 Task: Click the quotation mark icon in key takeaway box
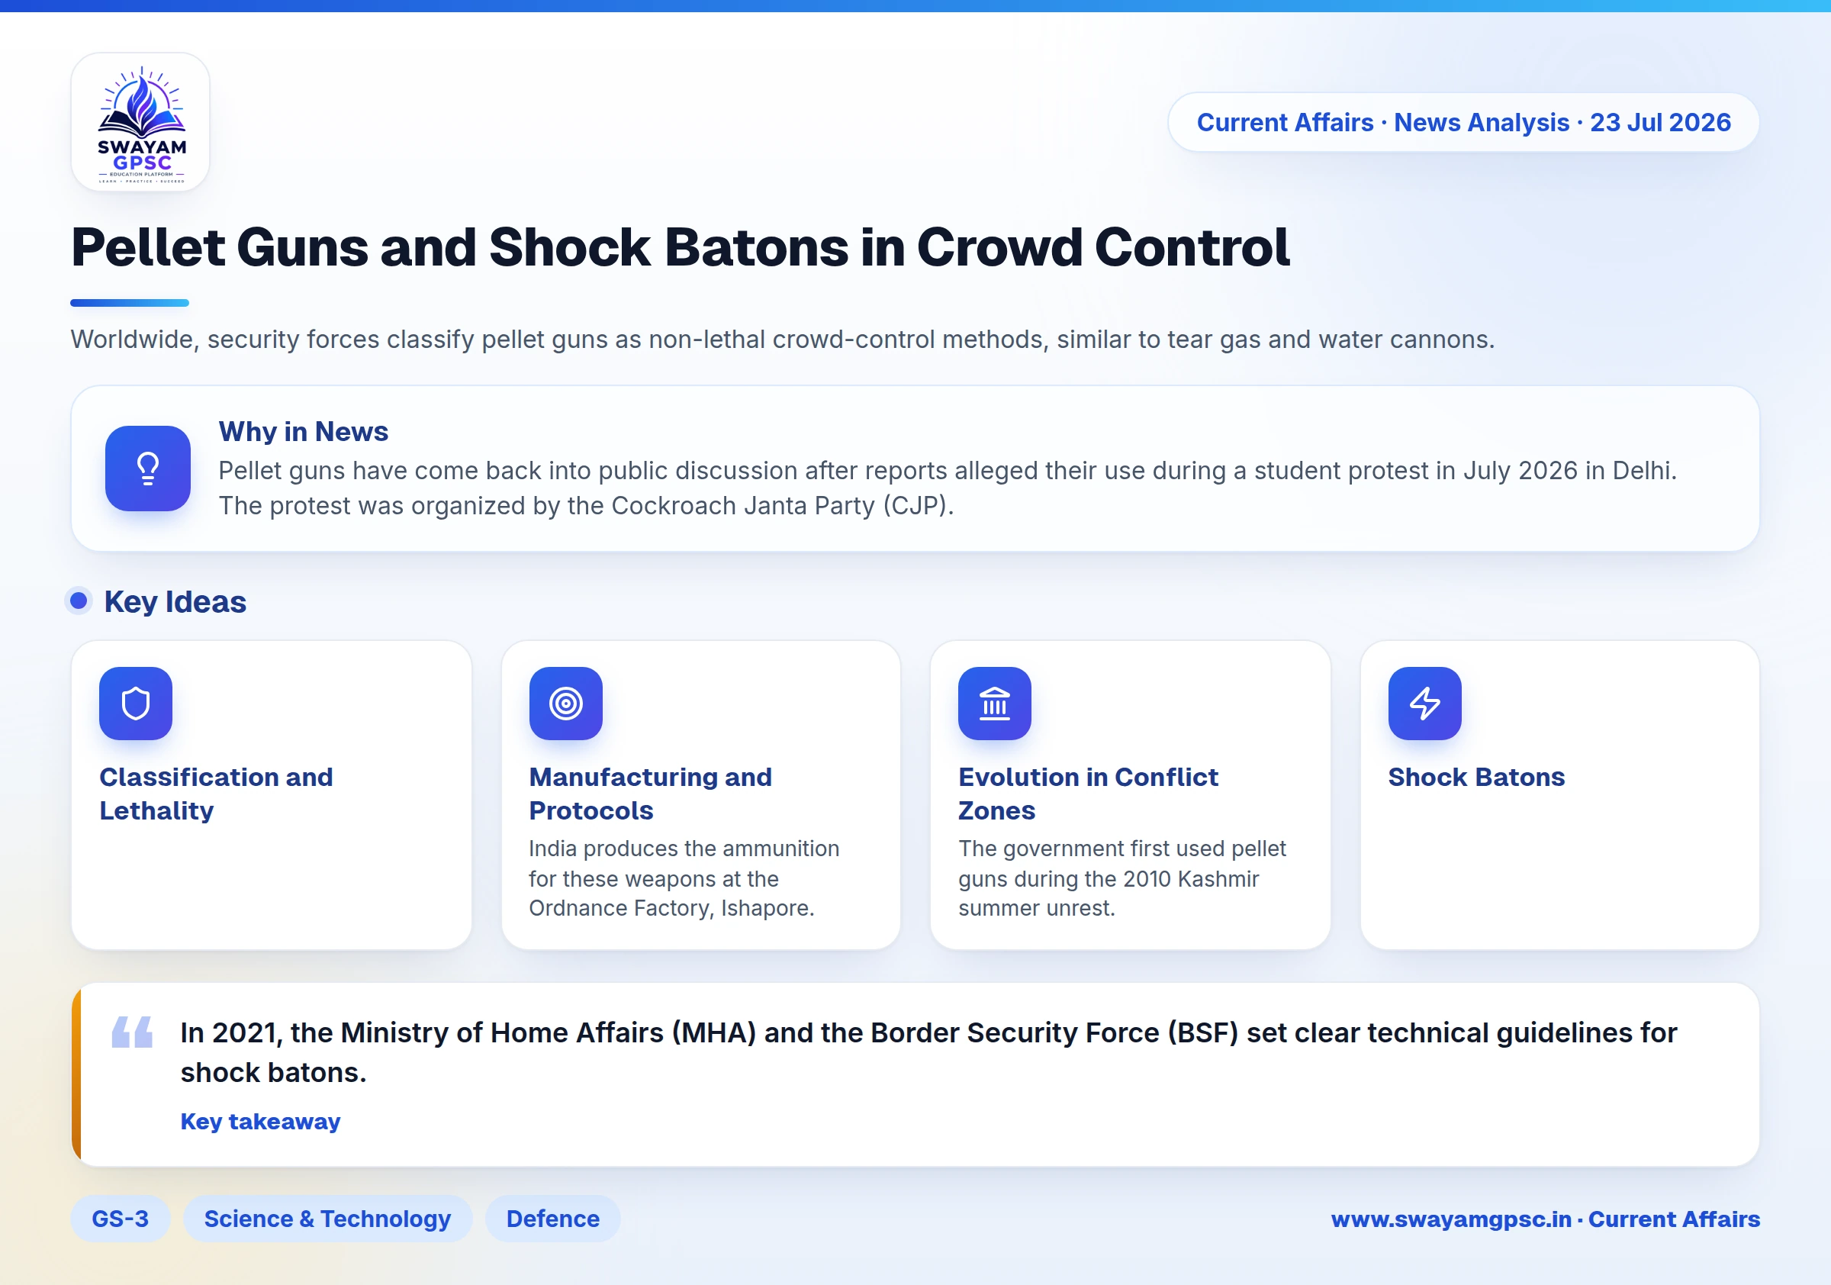pyautogui.click(x=133, y=1032)
